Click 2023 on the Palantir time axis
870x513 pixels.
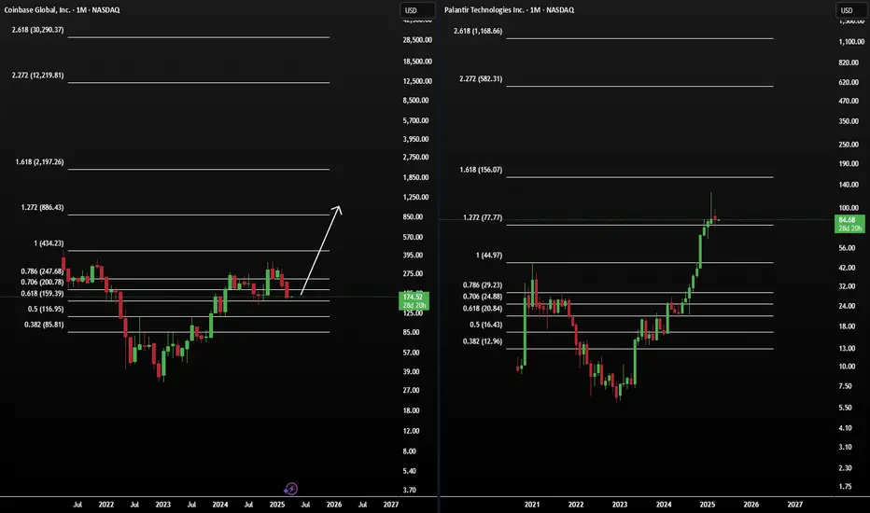coord(620,505)
